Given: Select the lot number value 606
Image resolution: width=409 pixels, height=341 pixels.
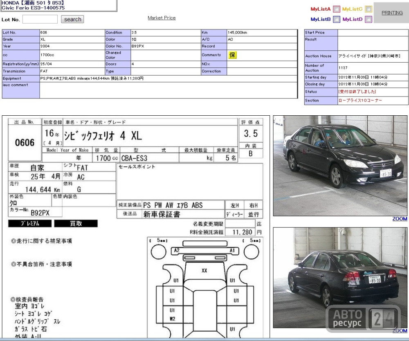Looking at the screenshot, I should tap(44, 33).
